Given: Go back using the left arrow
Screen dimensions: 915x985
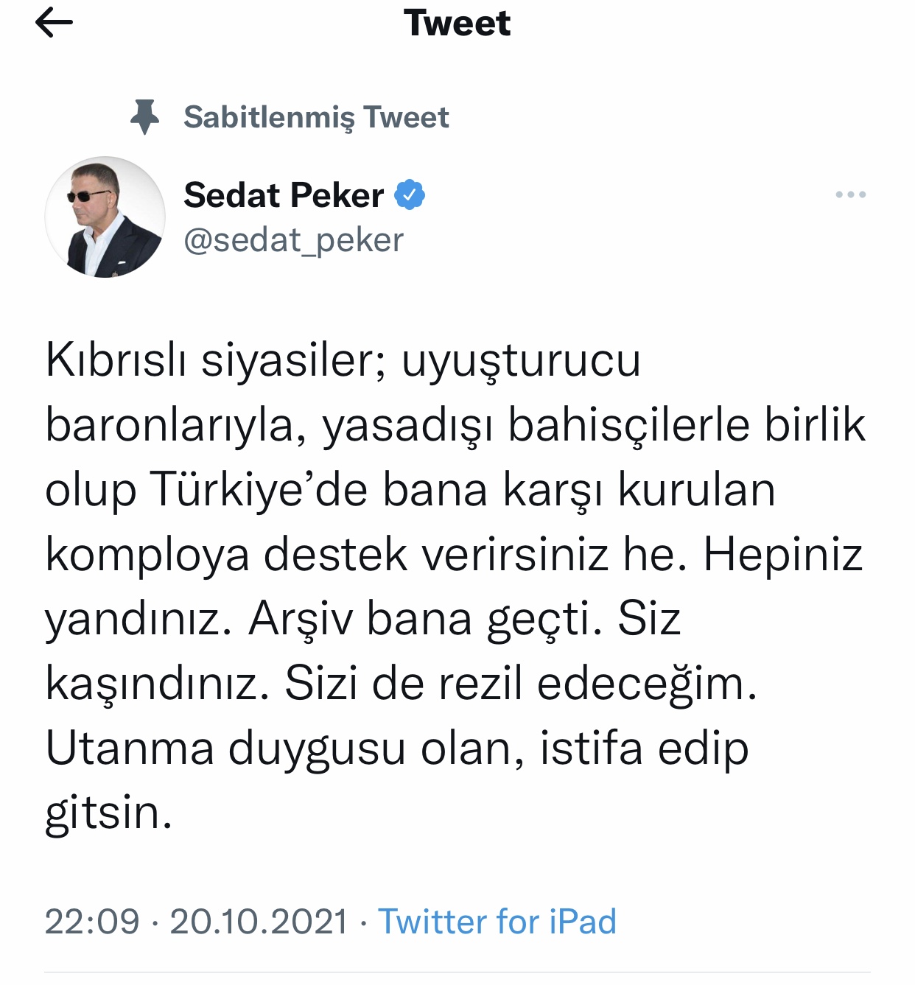Looking at the screenshot, I should coord(54,24).
